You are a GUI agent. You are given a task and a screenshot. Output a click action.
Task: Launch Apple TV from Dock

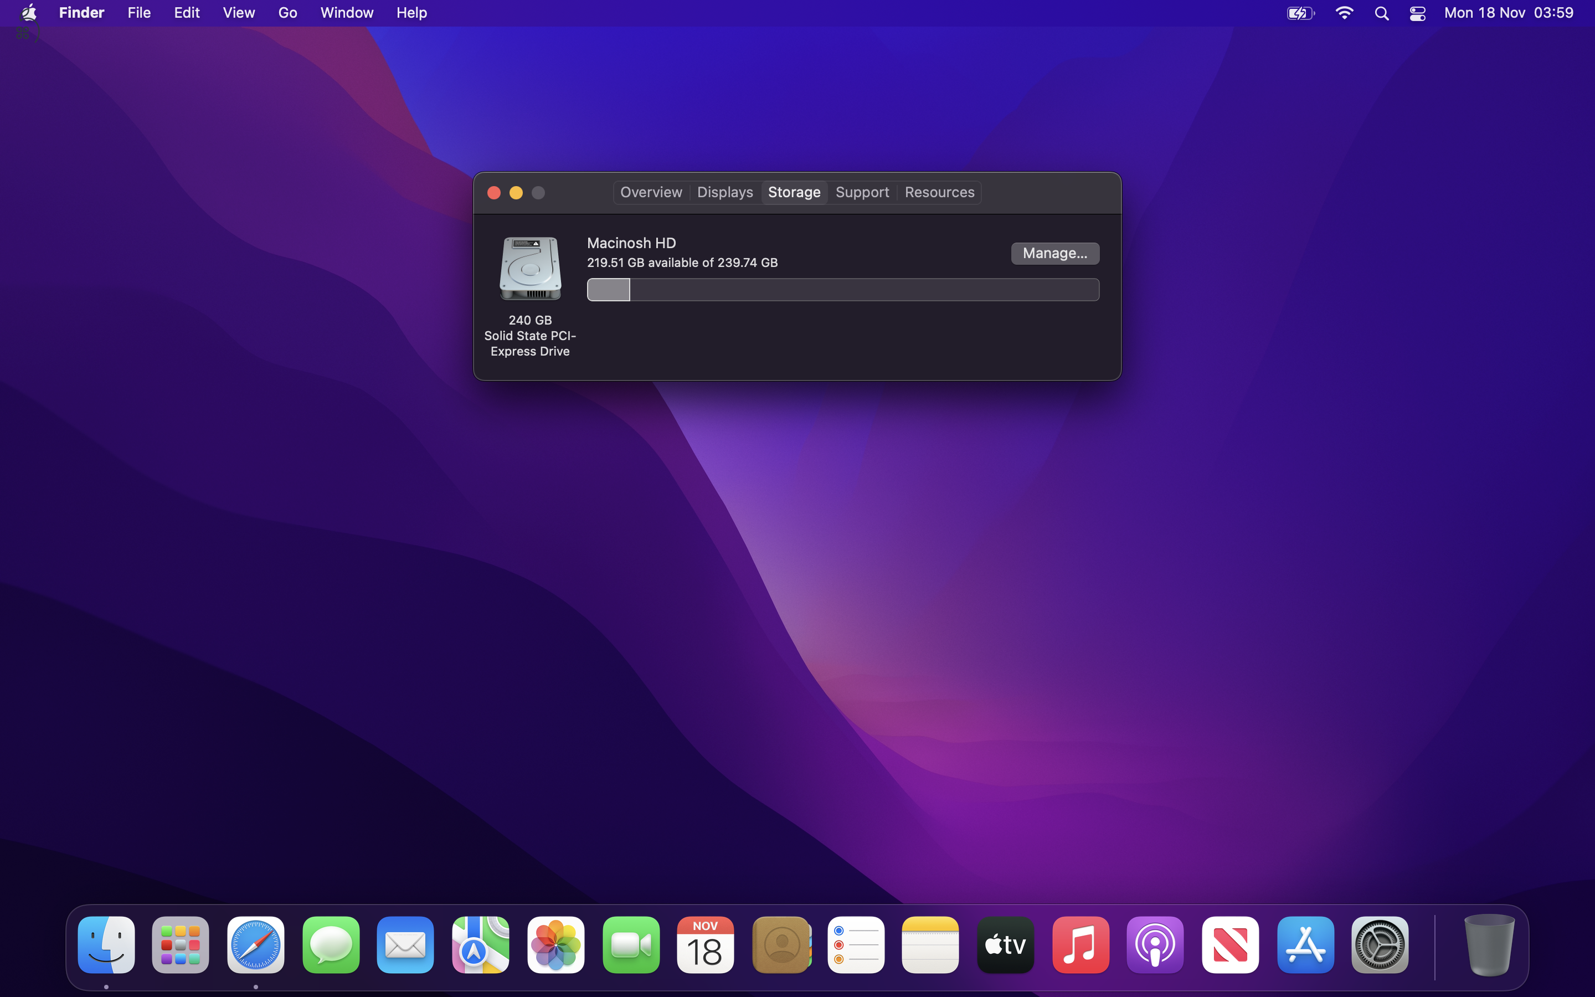1005,944
